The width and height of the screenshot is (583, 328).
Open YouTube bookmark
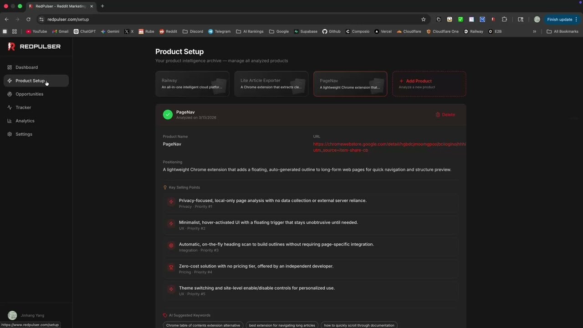[x=36, y=31]
